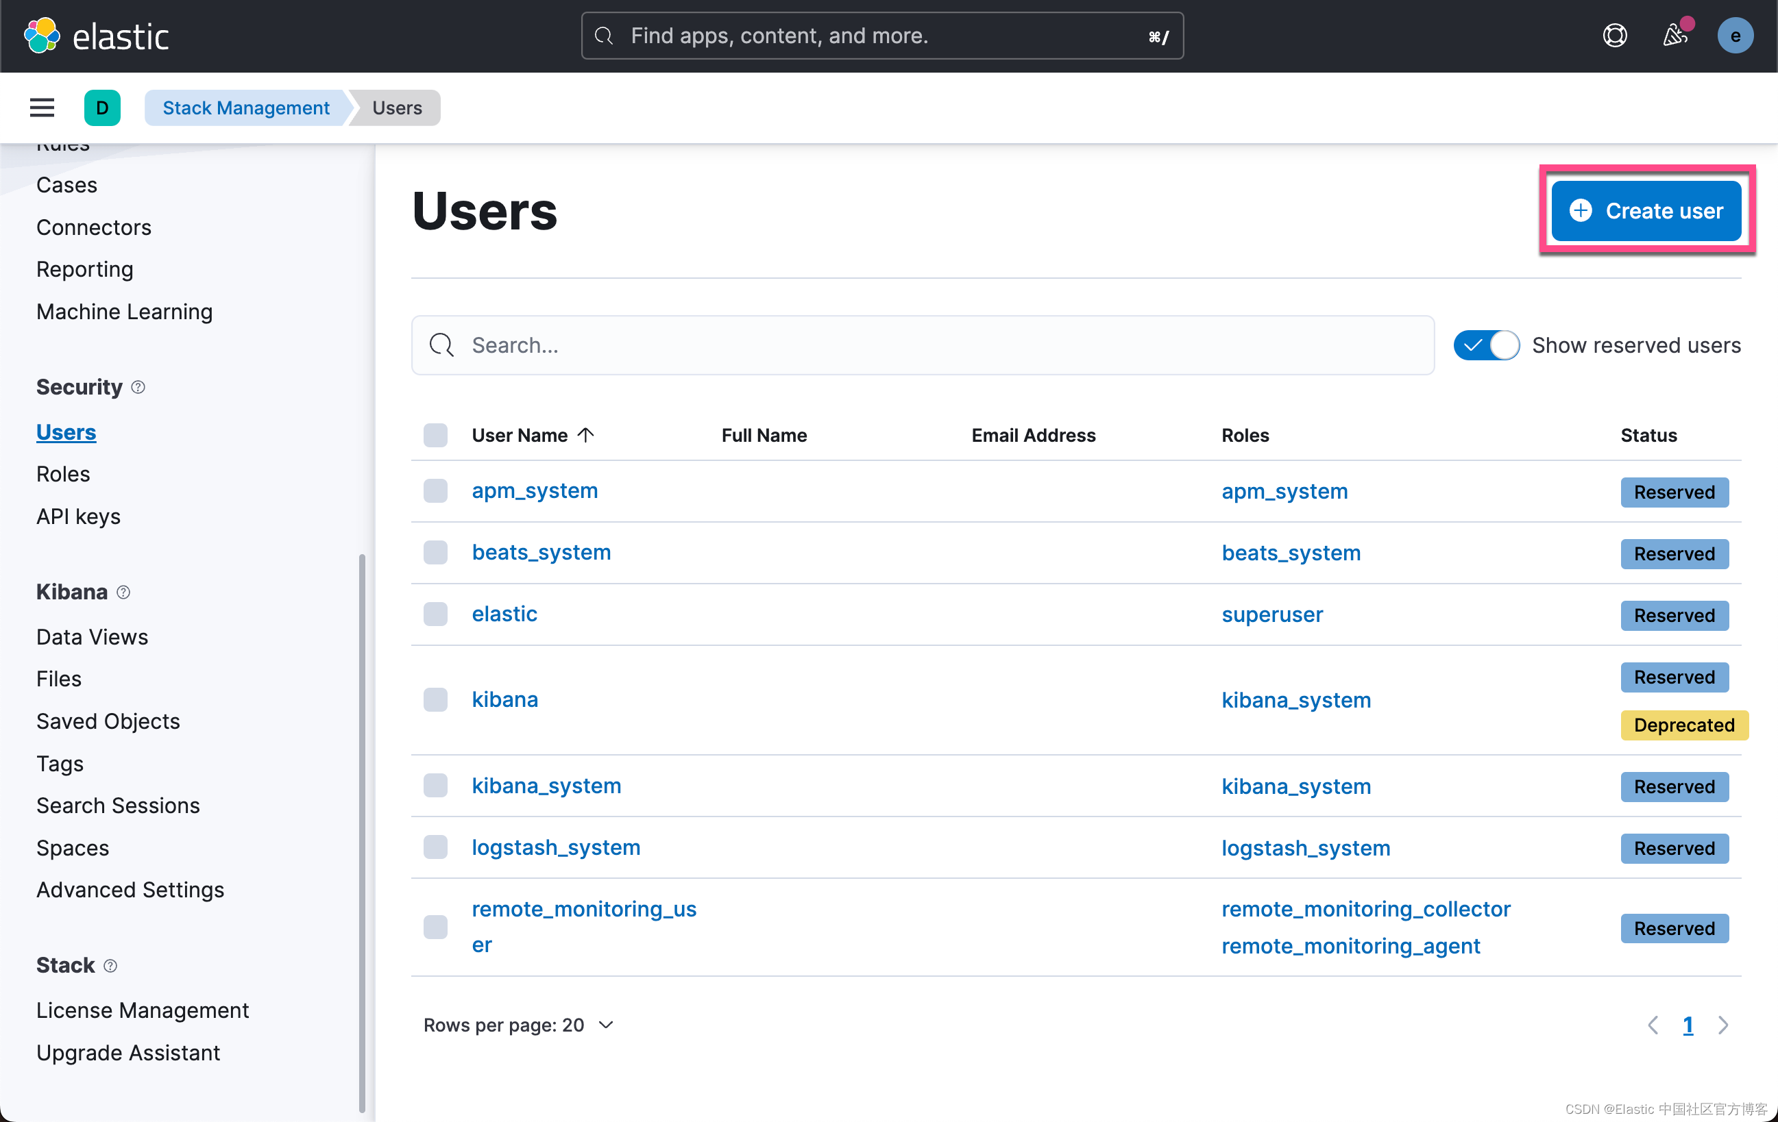The height and width of the screenshot is (1122, 1778).
Task: Open Roles in Security sidebar
Action: coord(63,474)
